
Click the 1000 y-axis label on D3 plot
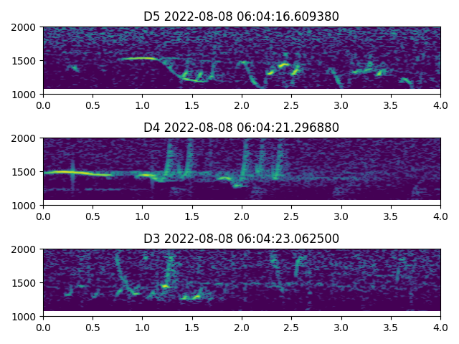(26, 317)
